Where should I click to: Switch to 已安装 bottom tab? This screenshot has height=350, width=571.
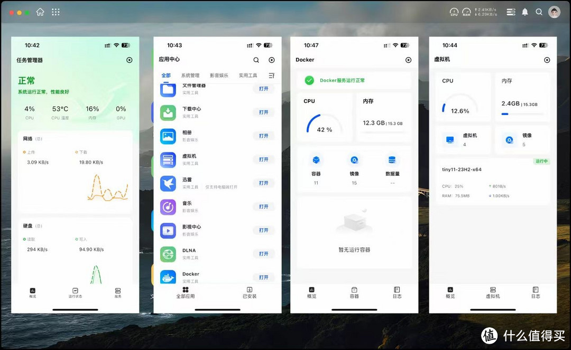pyautogui.click(x=250, y=292)
